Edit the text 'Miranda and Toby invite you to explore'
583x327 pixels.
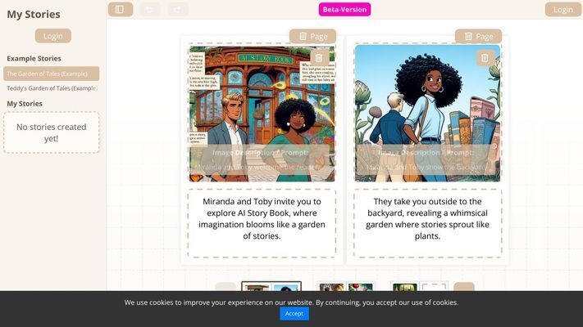262,223
